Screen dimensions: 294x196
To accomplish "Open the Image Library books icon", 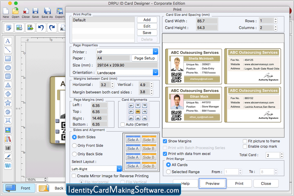I will click(x=8, y=139).
